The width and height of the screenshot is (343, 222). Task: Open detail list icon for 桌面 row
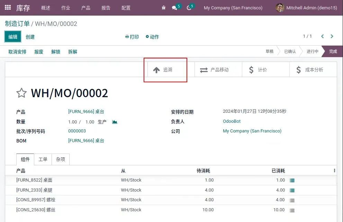click(292, 180)
